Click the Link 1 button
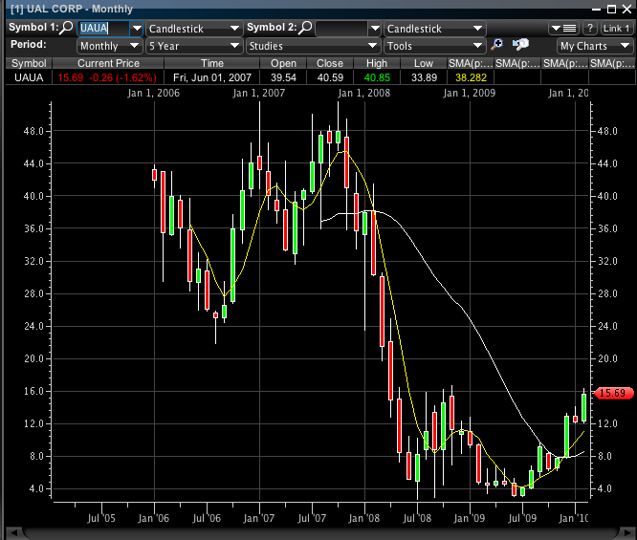 click(x=616, y=29)
